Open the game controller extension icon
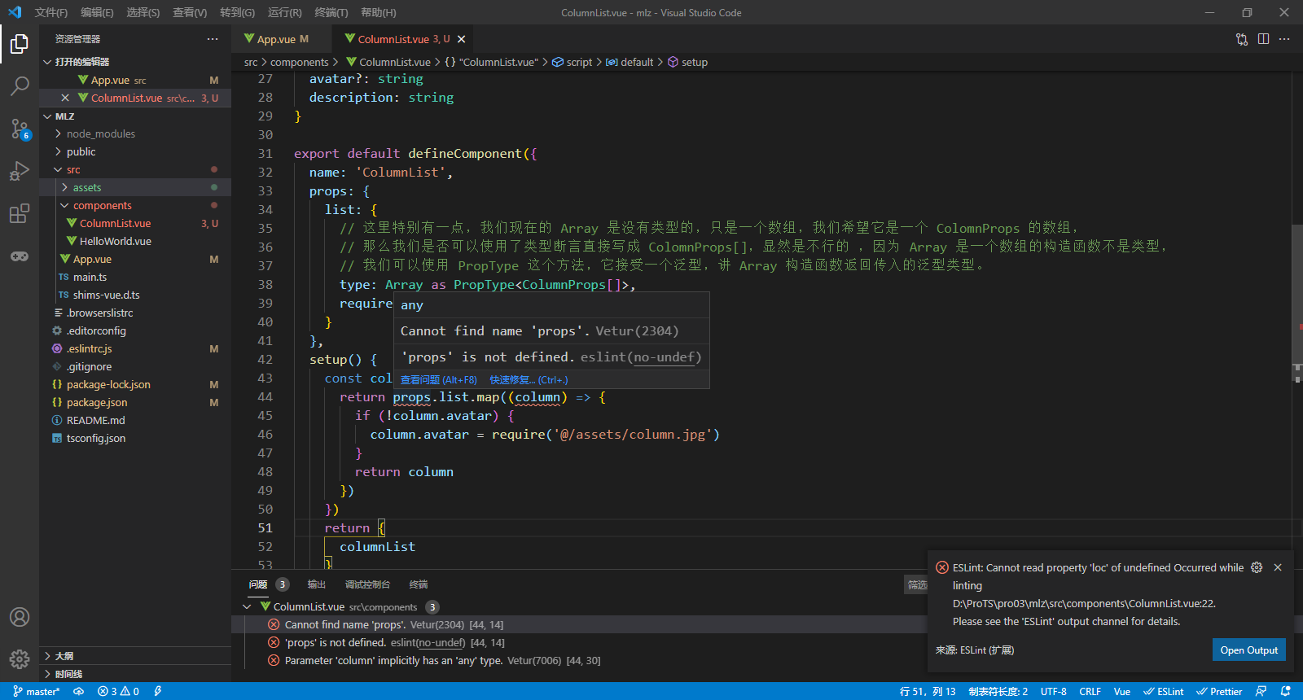 pyautogui.click(x=20, y=256)
